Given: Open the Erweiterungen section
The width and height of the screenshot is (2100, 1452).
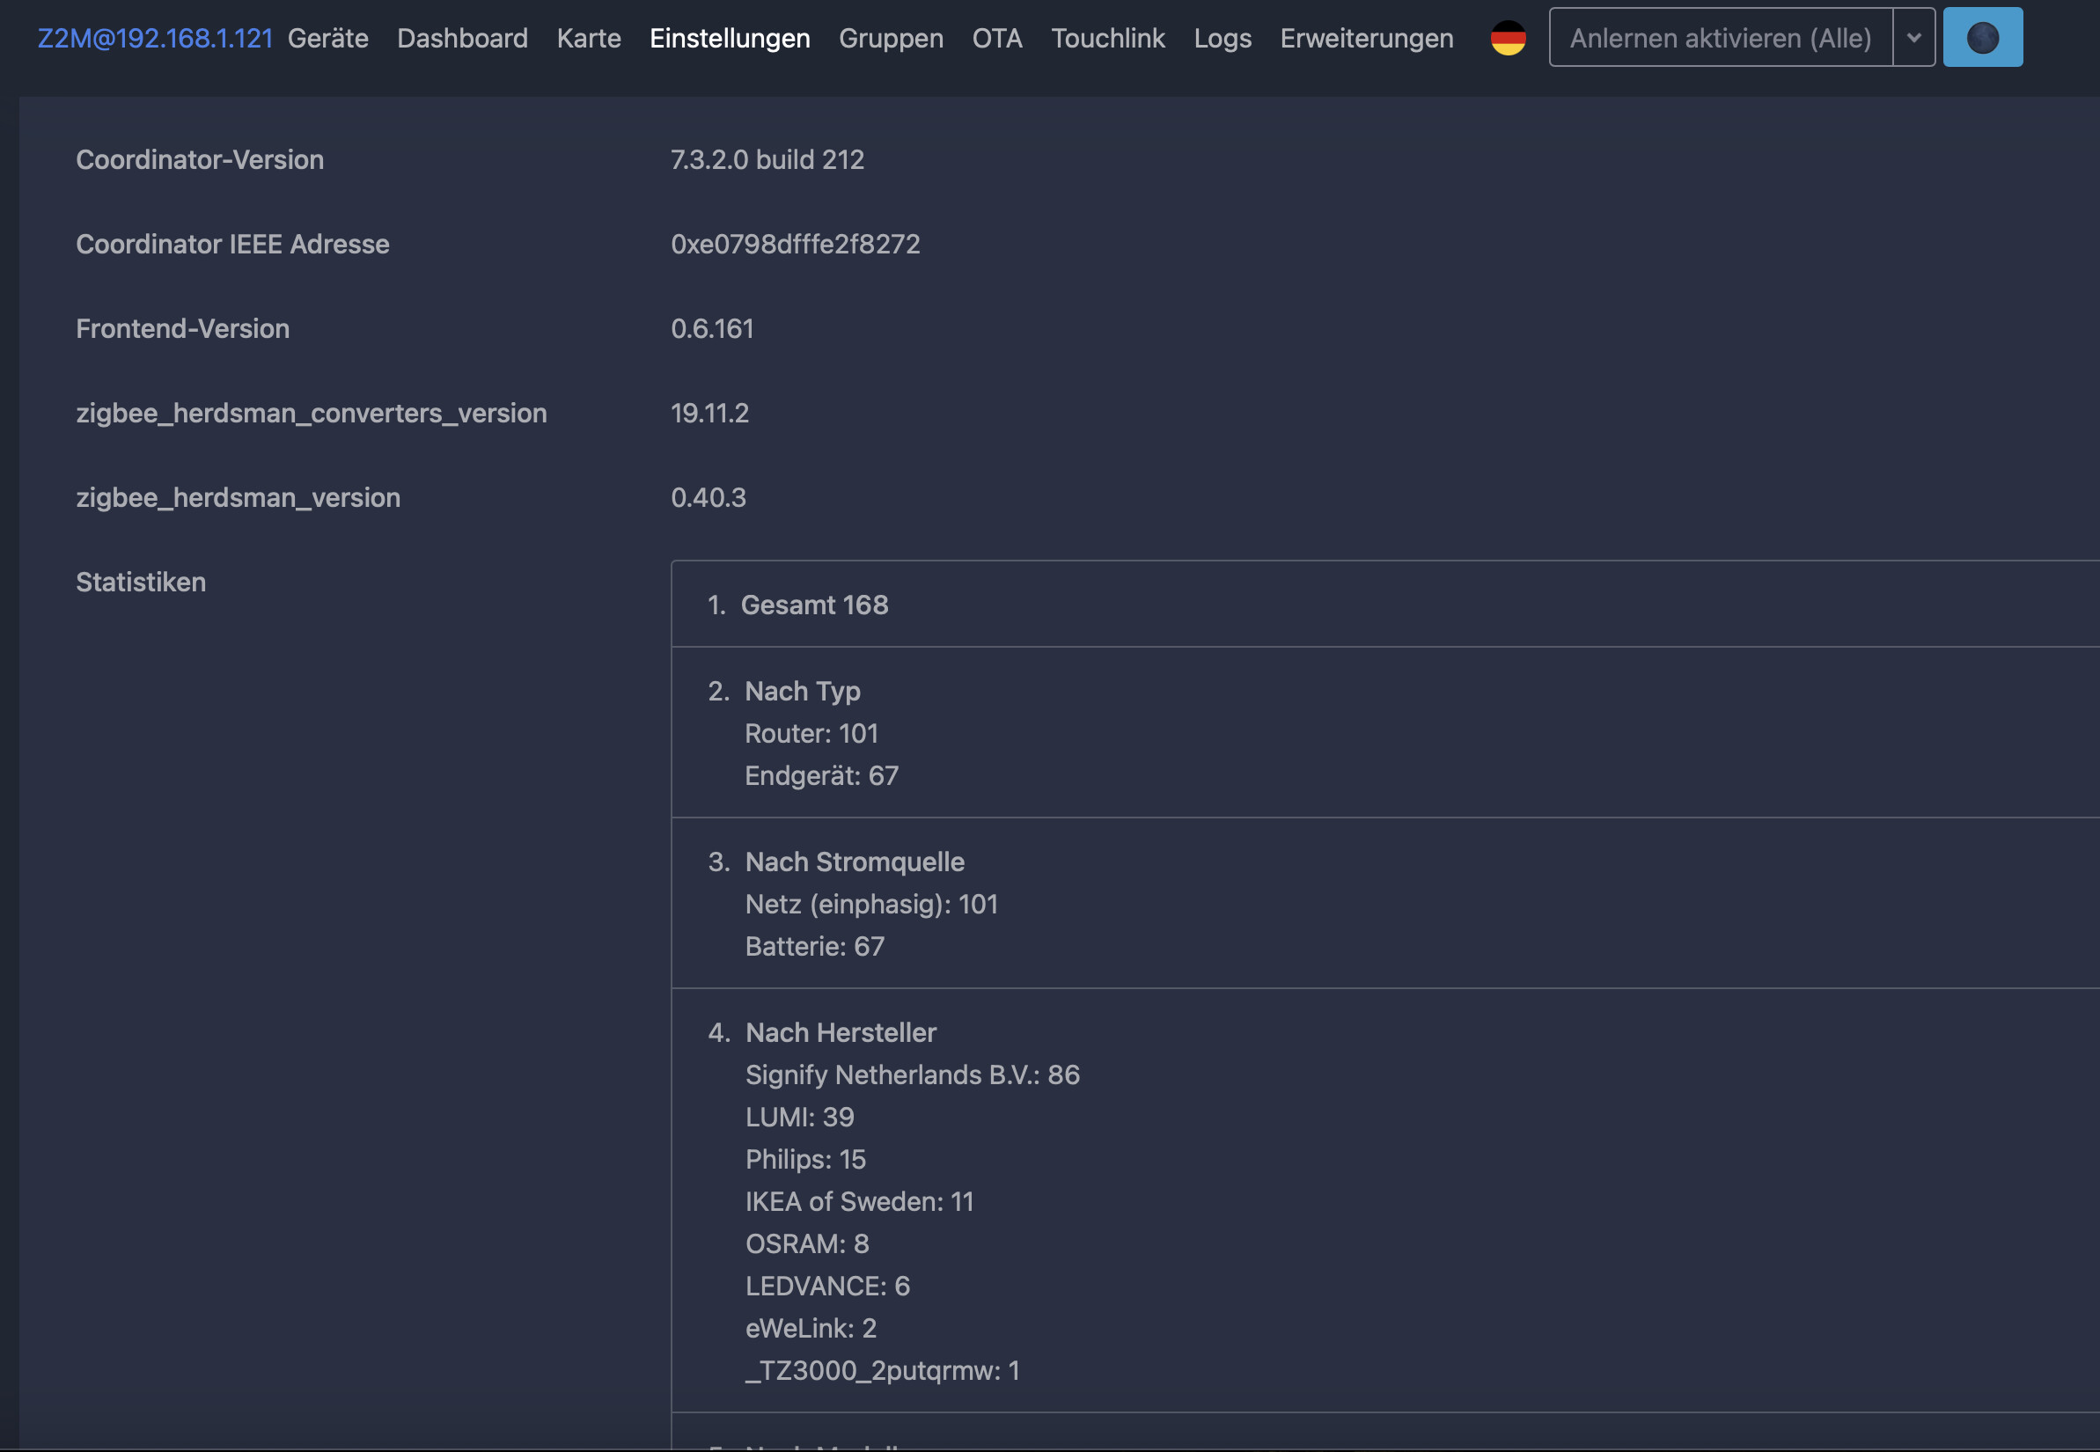Looking at the screenshot, I should [x=1367, y=38].
